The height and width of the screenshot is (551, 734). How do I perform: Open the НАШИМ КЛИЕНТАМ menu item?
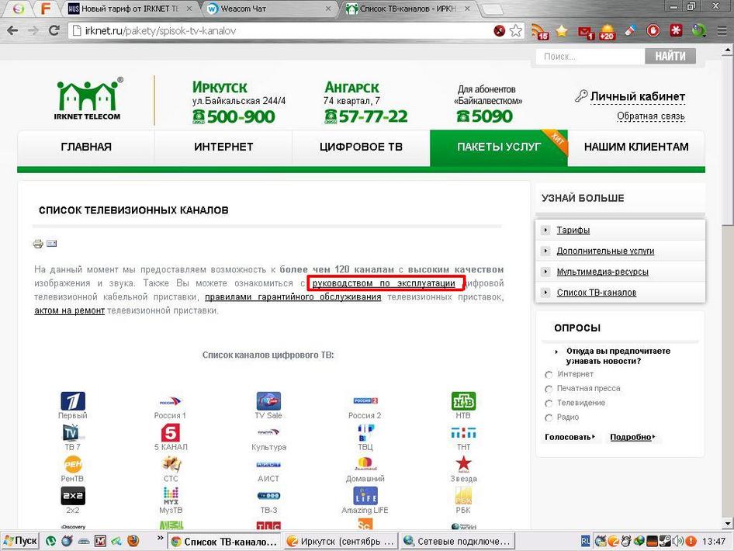pyautogui.click(x=636, y=147)
